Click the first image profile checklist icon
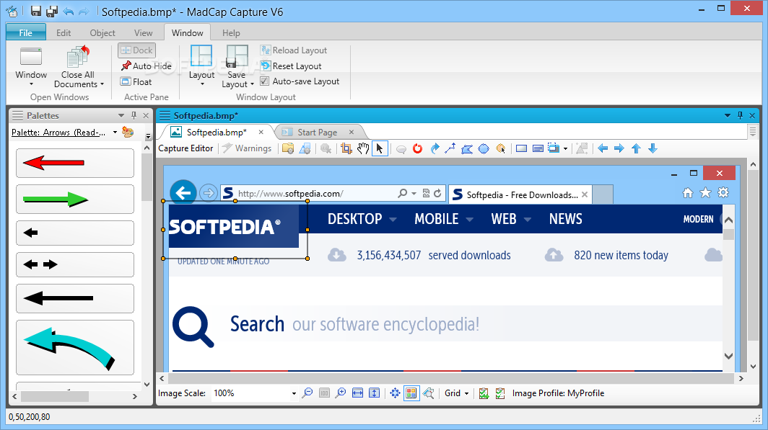768x430 pixels. click(484, 393)
